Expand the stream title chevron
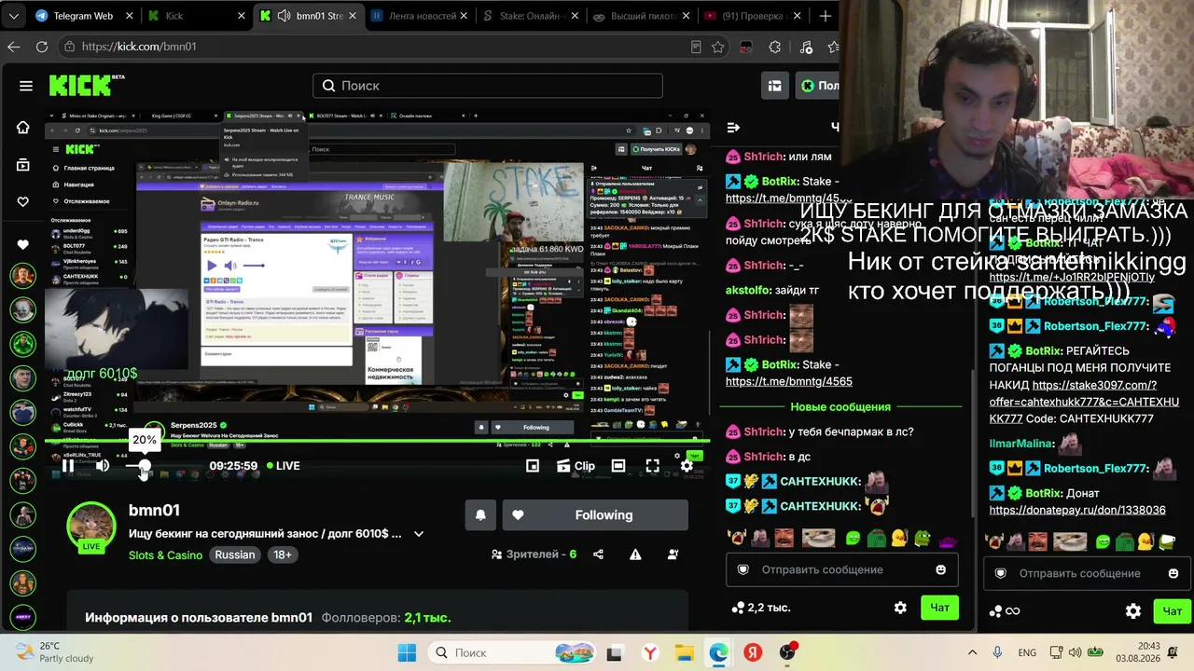Screen dimensions: 1194x671 click(419, 534)
